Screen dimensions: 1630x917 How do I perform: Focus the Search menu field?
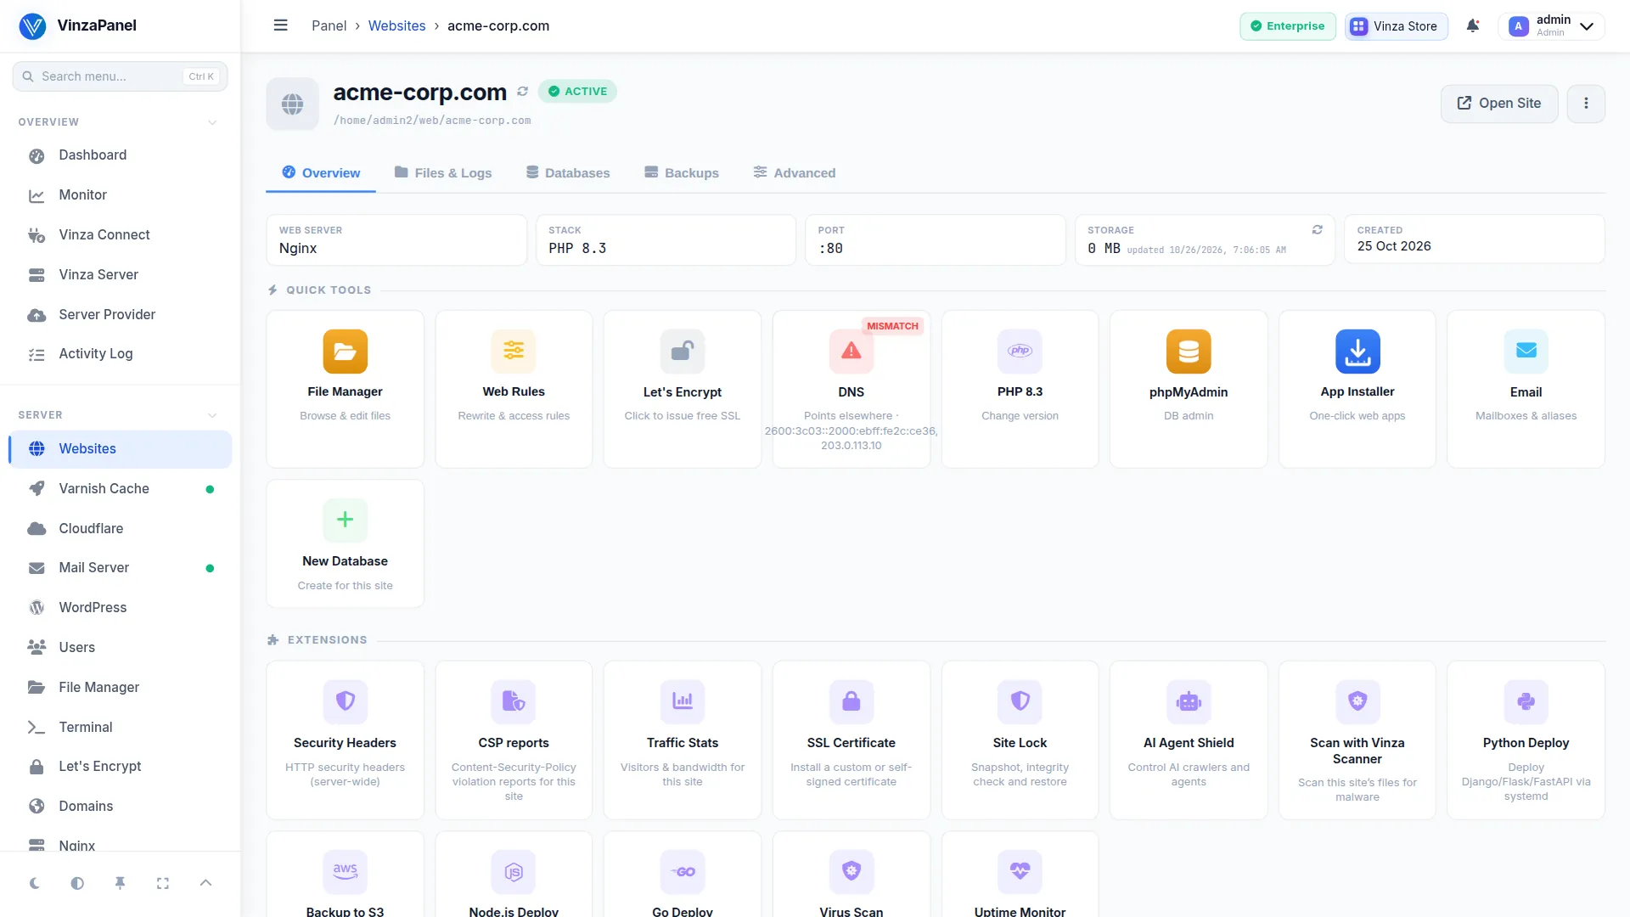pyautogui.click(x=120, y=76)
